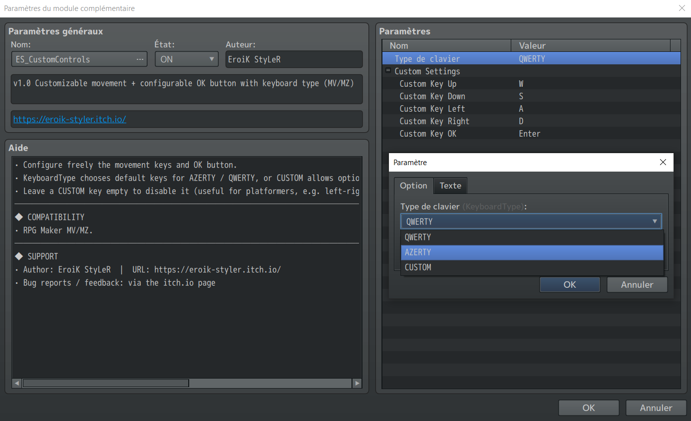The width and height of the screenshot is (691, 421).
Task: Close the main plugin settings window
Action: pos(682,8)
